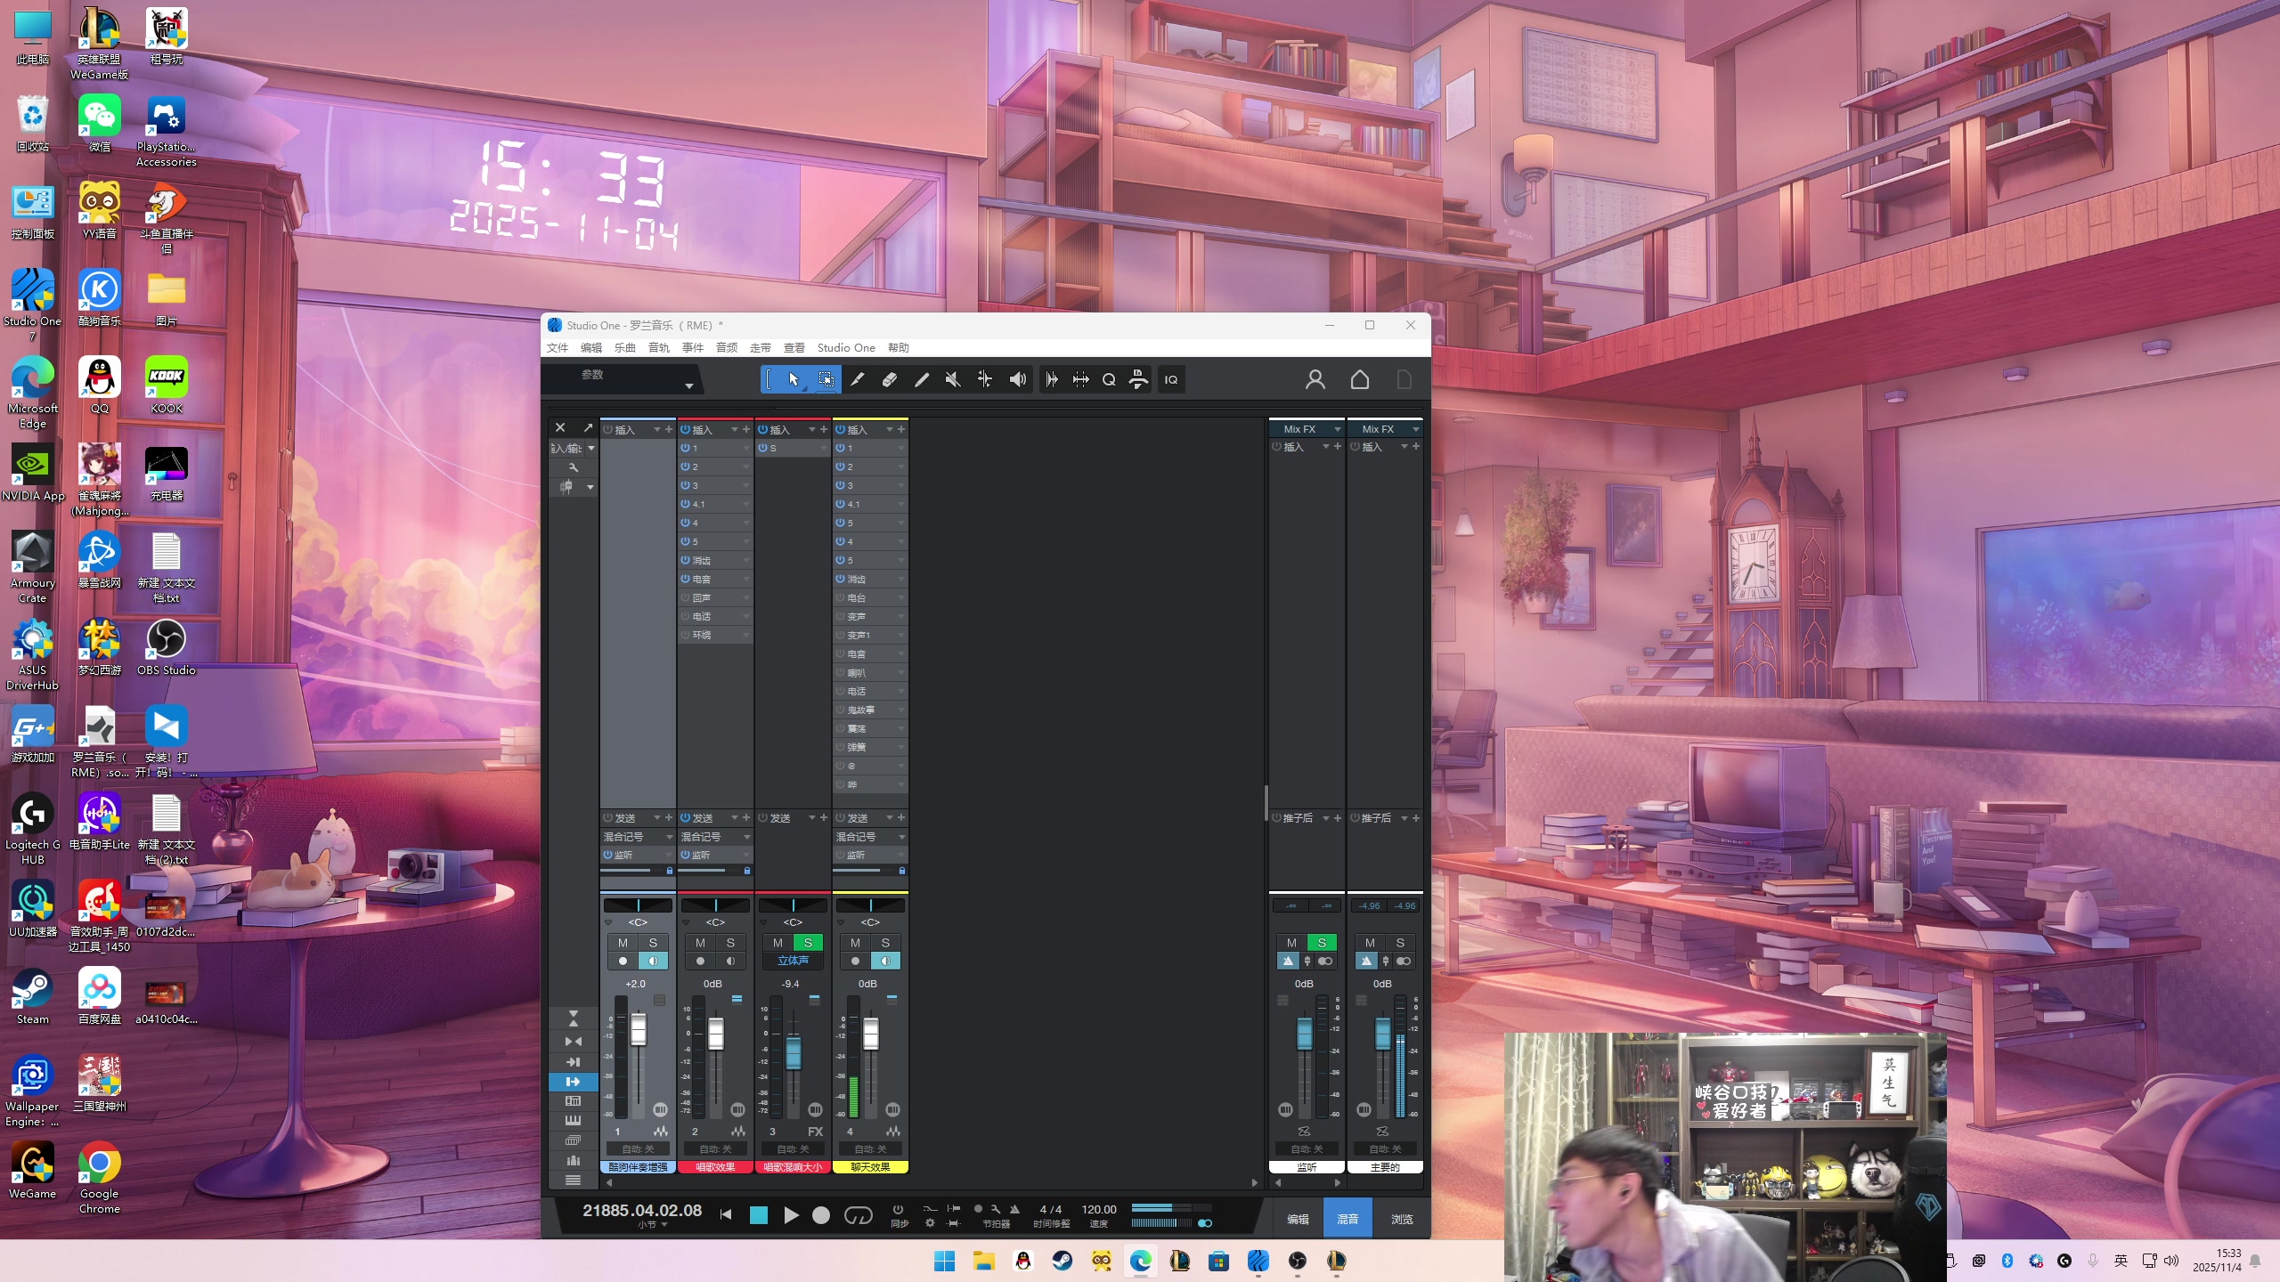Click the IQ quantize button
2280x1282 pixels.
[1170, 380]
